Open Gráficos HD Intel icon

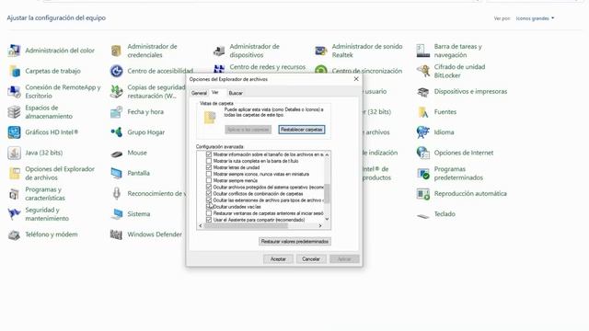coord(15,132)
